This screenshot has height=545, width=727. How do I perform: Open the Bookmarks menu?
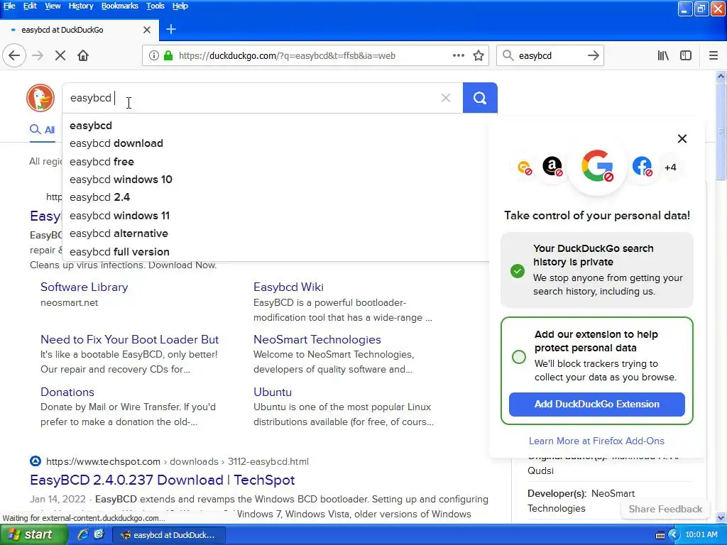click(119, 6)
